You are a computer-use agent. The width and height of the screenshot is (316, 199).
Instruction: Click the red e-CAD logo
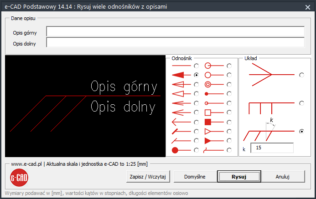coord(19,178)
